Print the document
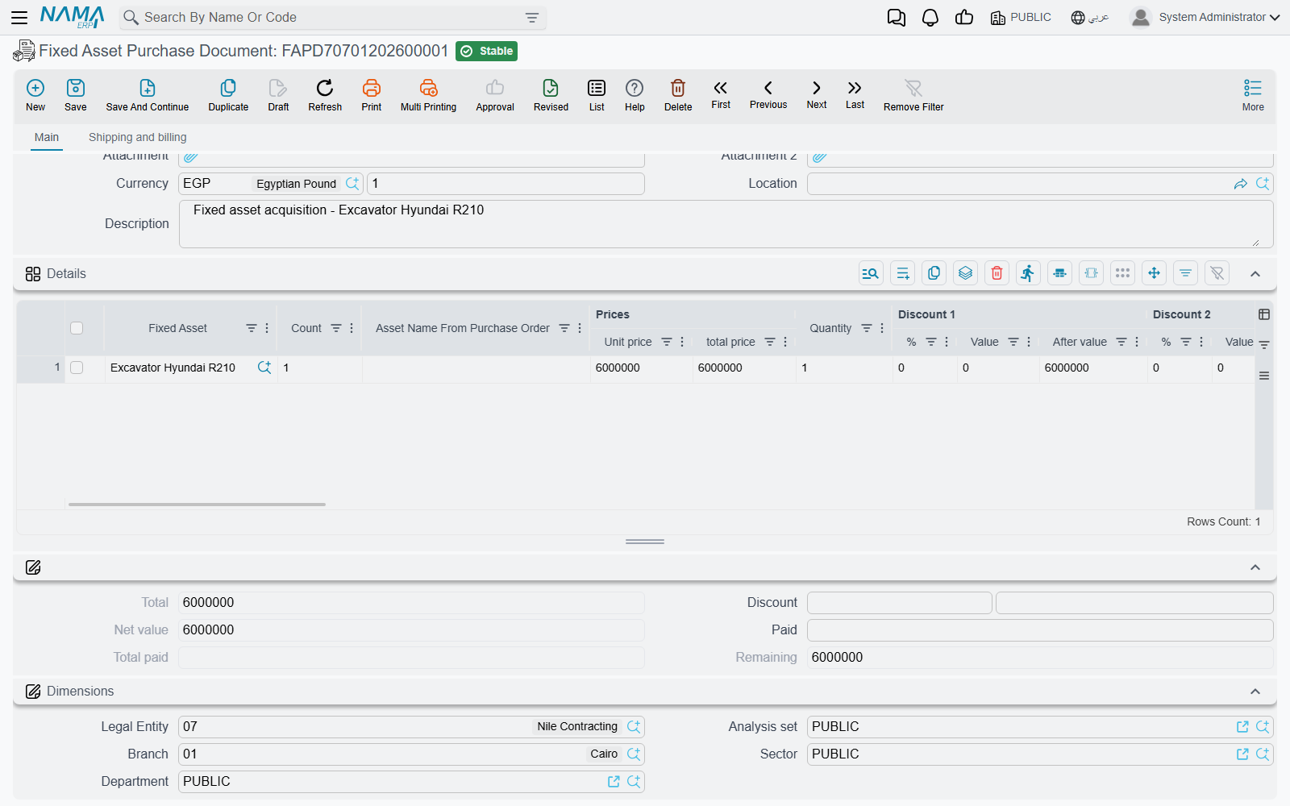Viewport: 1290px width, 806px height. click(x=372, y=95)
